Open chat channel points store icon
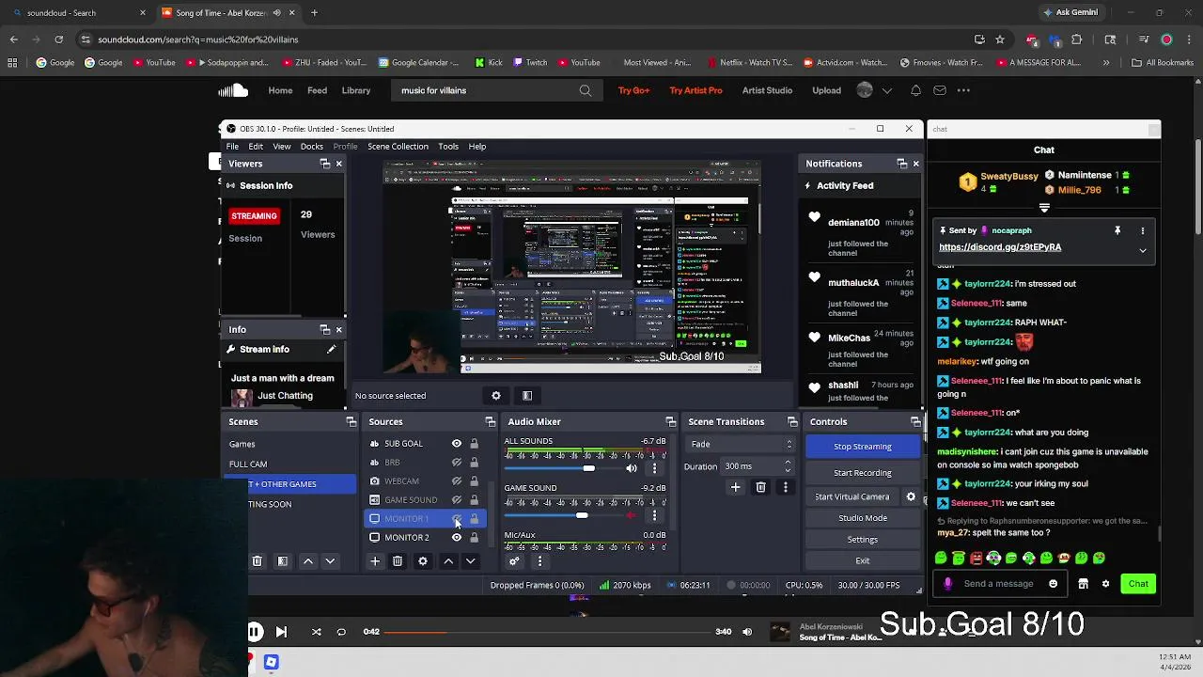Image resolution: width=1203 pixels, height=677 pixels. [x=1083, y=584]
